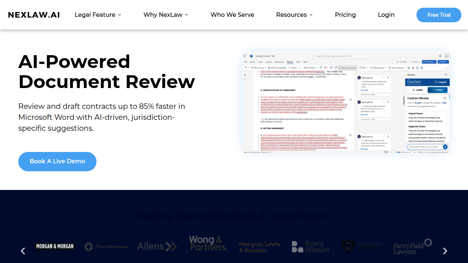Click the Login link
The width and height of the screenshot is (468, 263).
386,15
